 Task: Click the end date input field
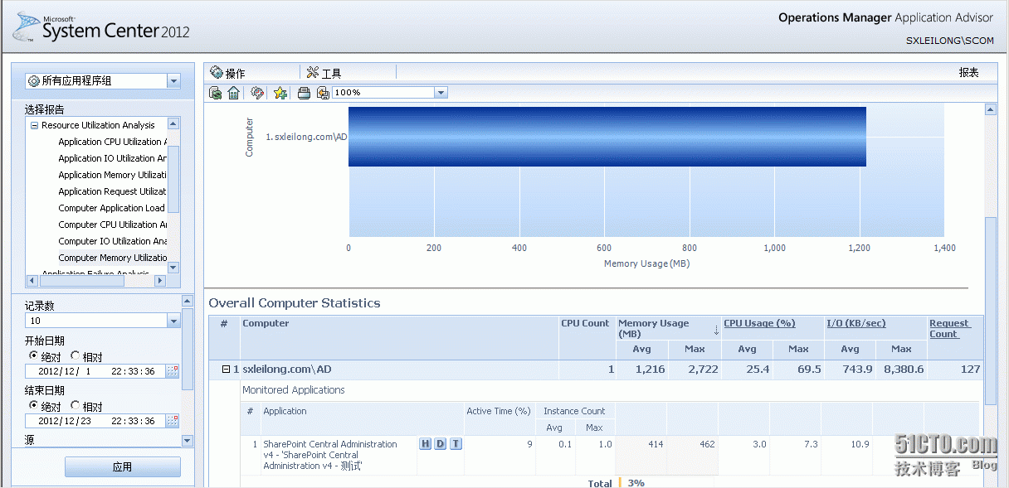[95, 421]
